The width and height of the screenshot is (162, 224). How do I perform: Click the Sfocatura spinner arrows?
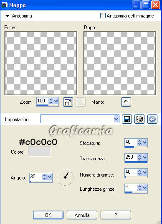click(x=139, y=142)
